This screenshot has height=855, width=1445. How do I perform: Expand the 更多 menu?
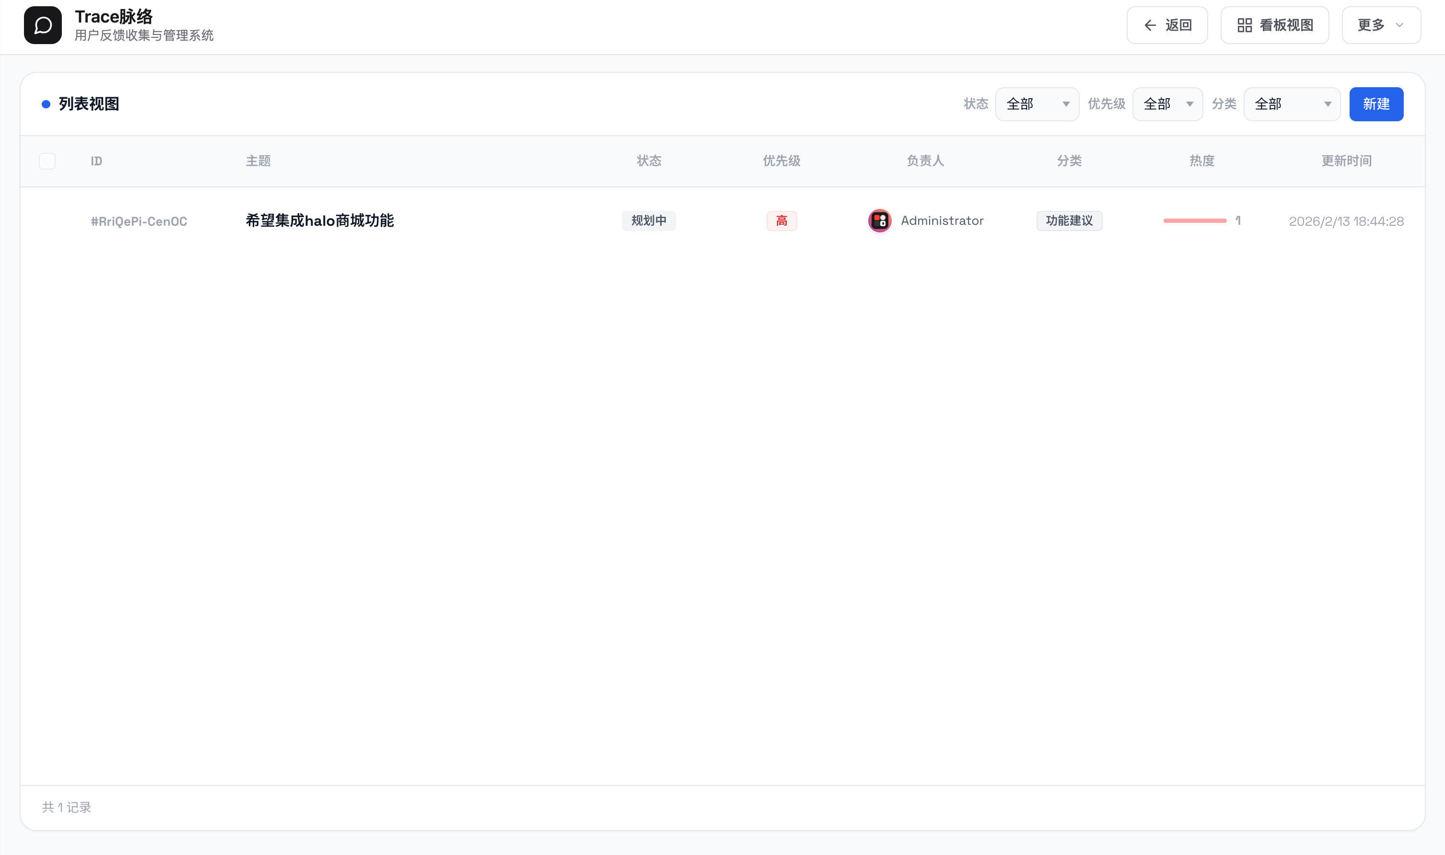tap(1380, 25)
